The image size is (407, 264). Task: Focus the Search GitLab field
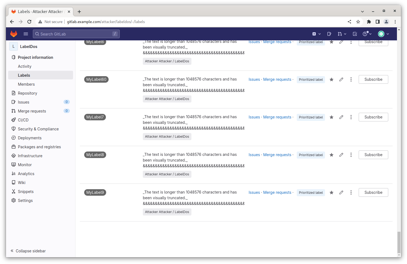click(x=76, y=34)
